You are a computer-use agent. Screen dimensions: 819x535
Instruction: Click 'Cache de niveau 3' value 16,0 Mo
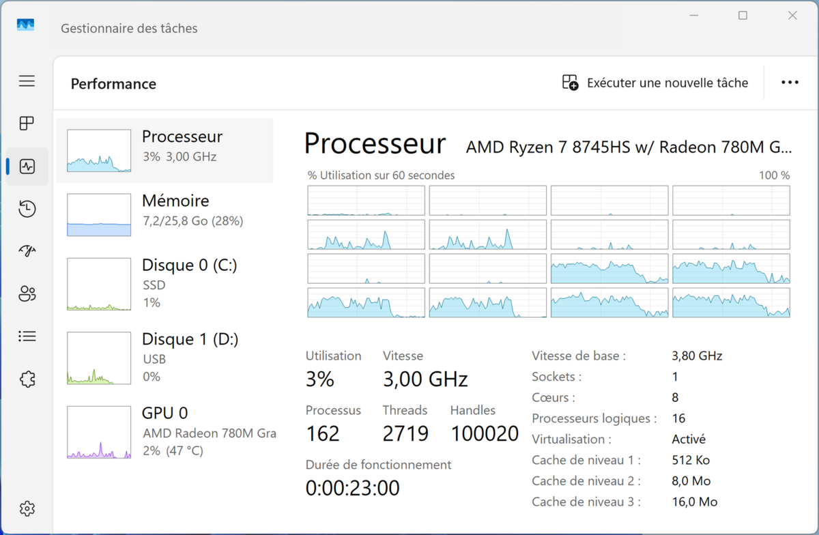point(695,502)
